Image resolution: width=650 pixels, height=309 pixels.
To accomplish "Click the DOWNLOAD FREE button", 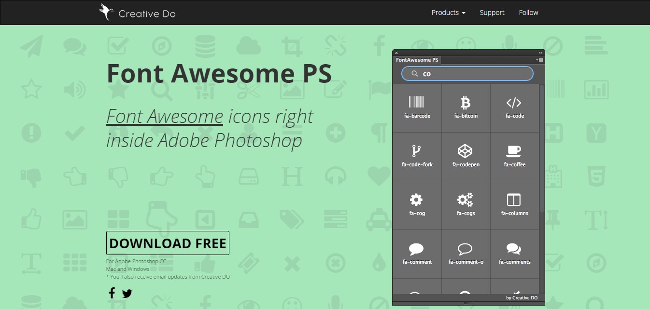I will pyautogui.click(x=168, y=243).
